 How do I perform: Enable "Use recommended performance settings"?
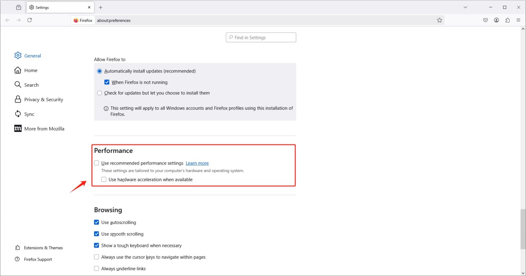tap(97, 163)
